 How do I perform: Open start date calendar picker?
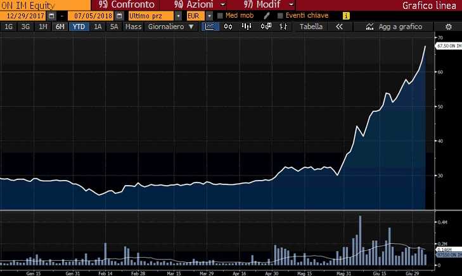coord(51,16)
